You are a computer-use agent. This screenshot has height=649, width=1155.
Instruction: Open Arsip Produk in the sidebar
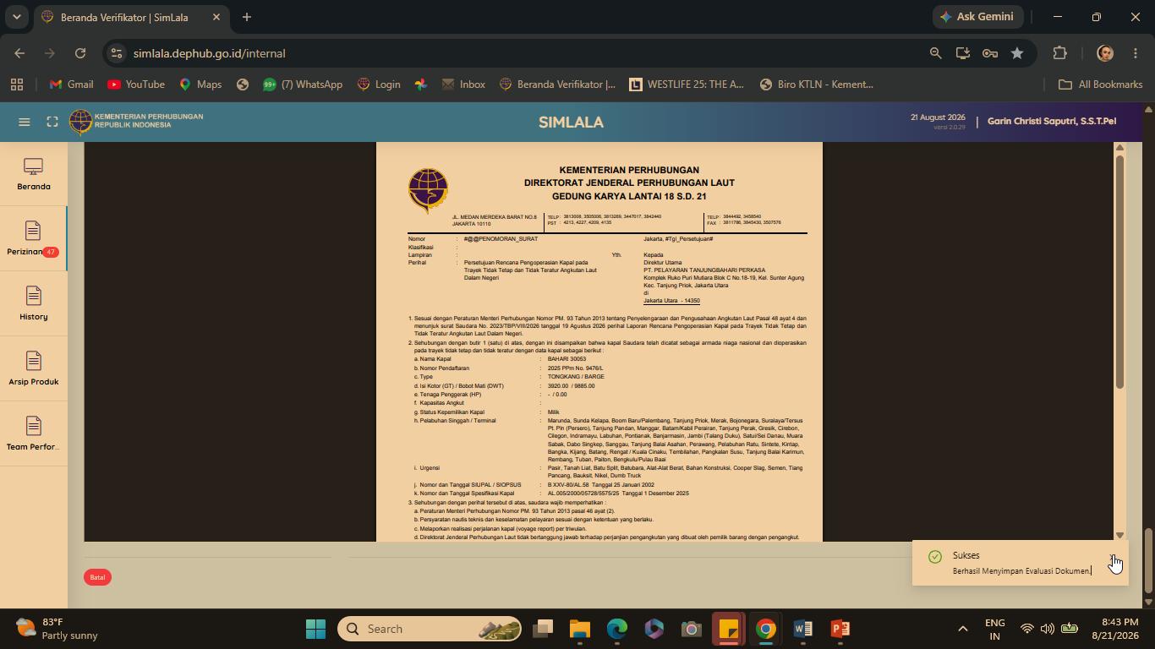coord(34,369)
